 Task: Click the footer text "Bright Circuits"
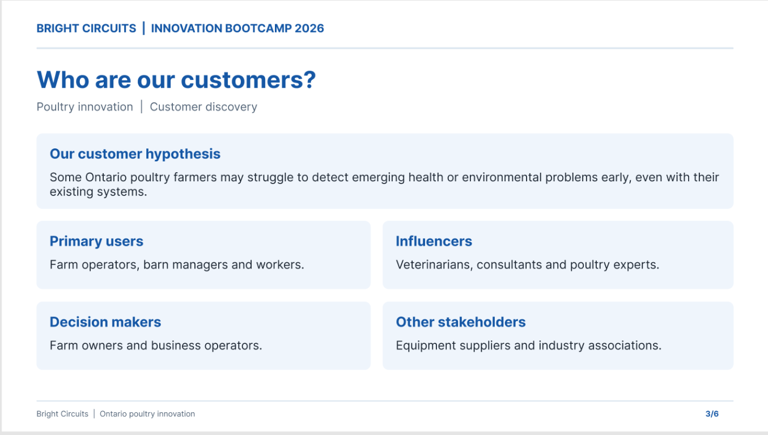click(62, 414)
